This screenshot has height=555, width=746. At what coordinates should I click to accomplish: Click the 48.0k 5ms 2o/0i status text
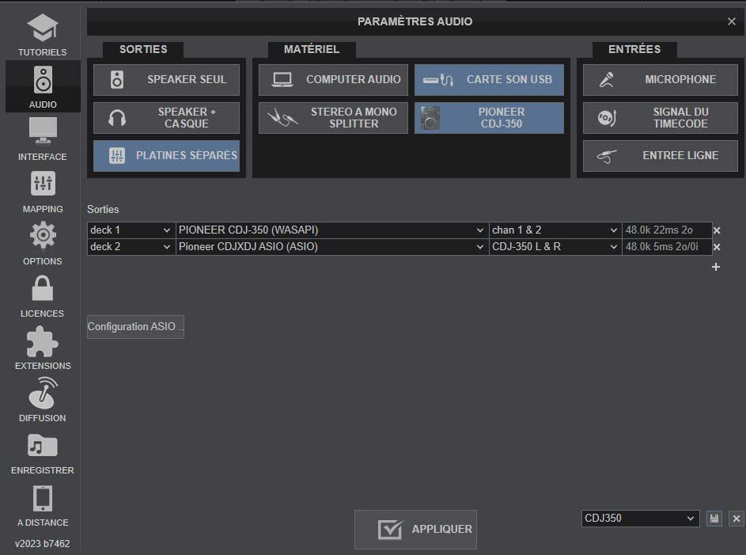[662, 247]
